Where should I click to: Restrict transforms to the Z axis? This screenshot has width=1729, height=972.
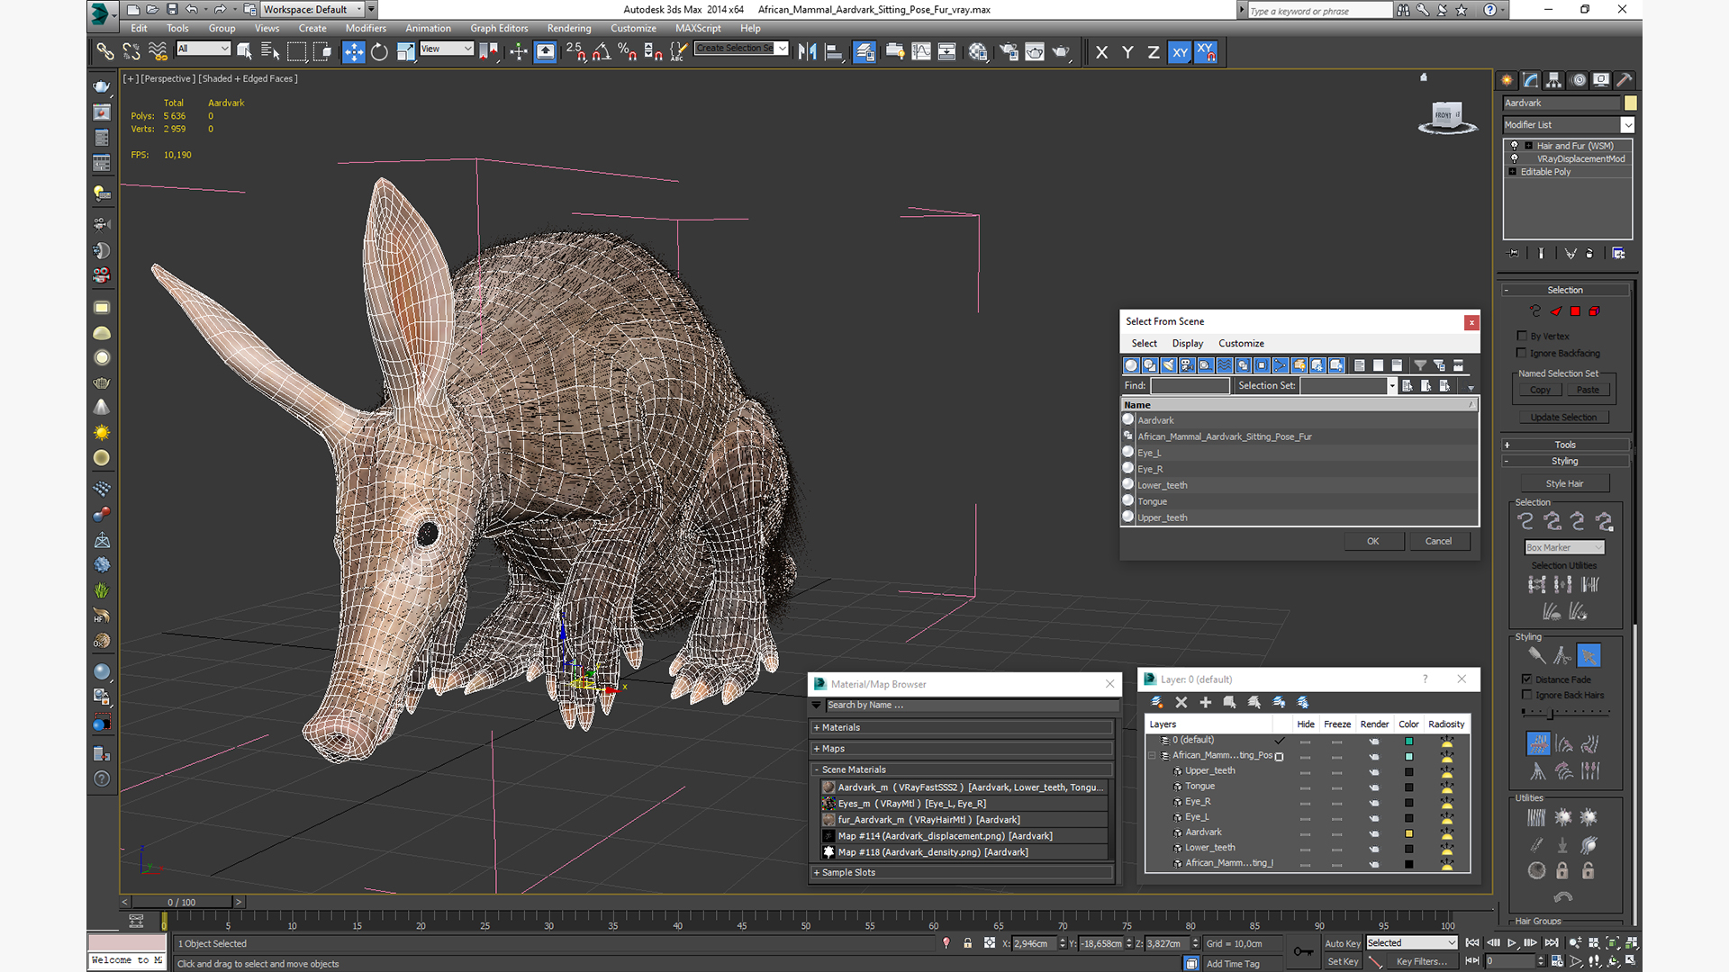pos(1153,52)
